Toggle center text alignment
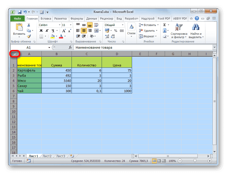Image resolution: width=227 pixels, height=174 pixels. (x=84, y=30)
